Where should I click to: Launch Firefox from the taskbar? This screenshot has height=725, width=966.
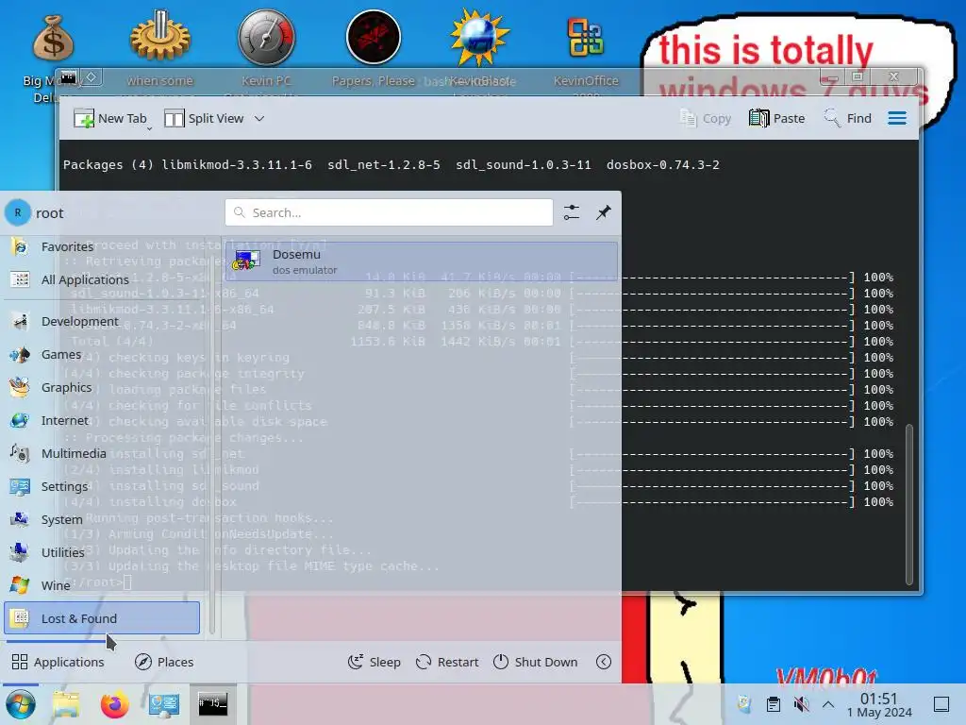[x=114, y=704]
